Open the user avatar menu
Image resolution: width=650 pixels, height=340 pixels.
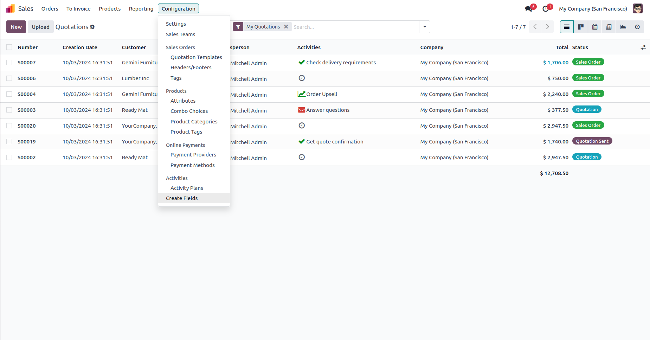point(638,9)
